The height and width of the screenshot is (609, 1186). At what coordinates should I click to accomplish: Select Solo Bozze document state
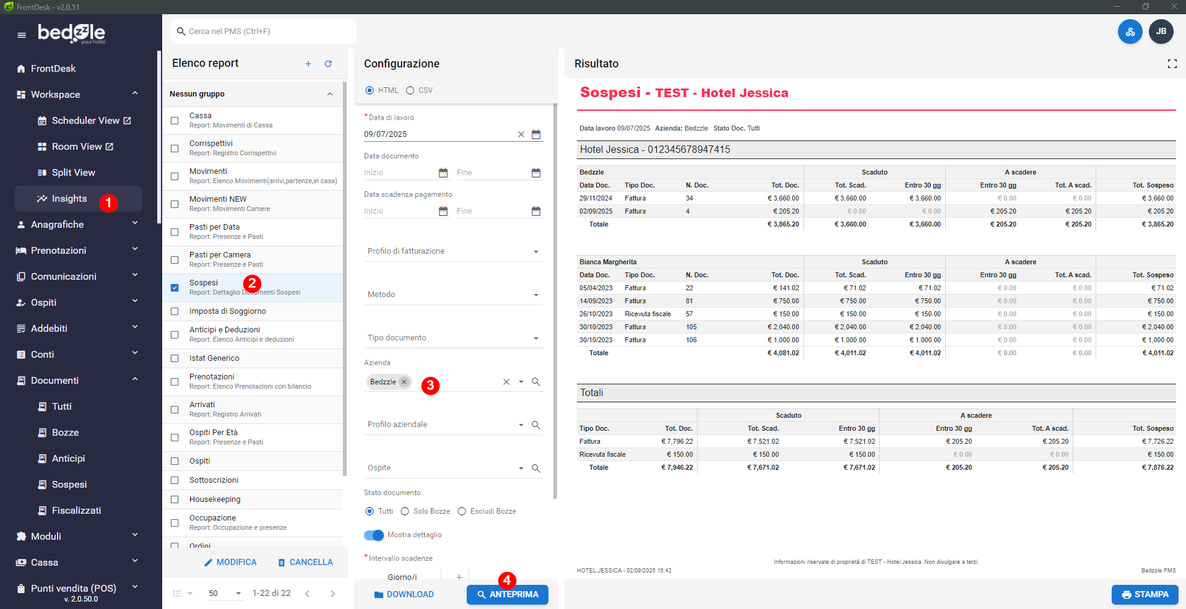pyautogui.click(x=405, y=511)
